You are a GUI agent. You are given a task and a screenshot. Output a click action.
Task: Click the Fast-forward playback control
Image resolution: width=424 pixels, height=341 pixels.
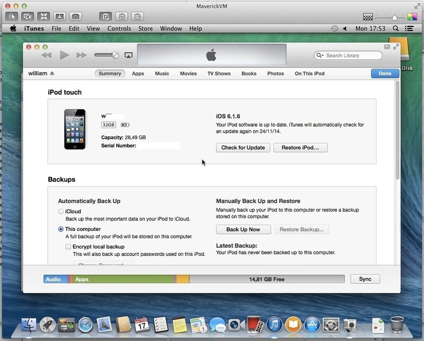(x=81, y=55)
